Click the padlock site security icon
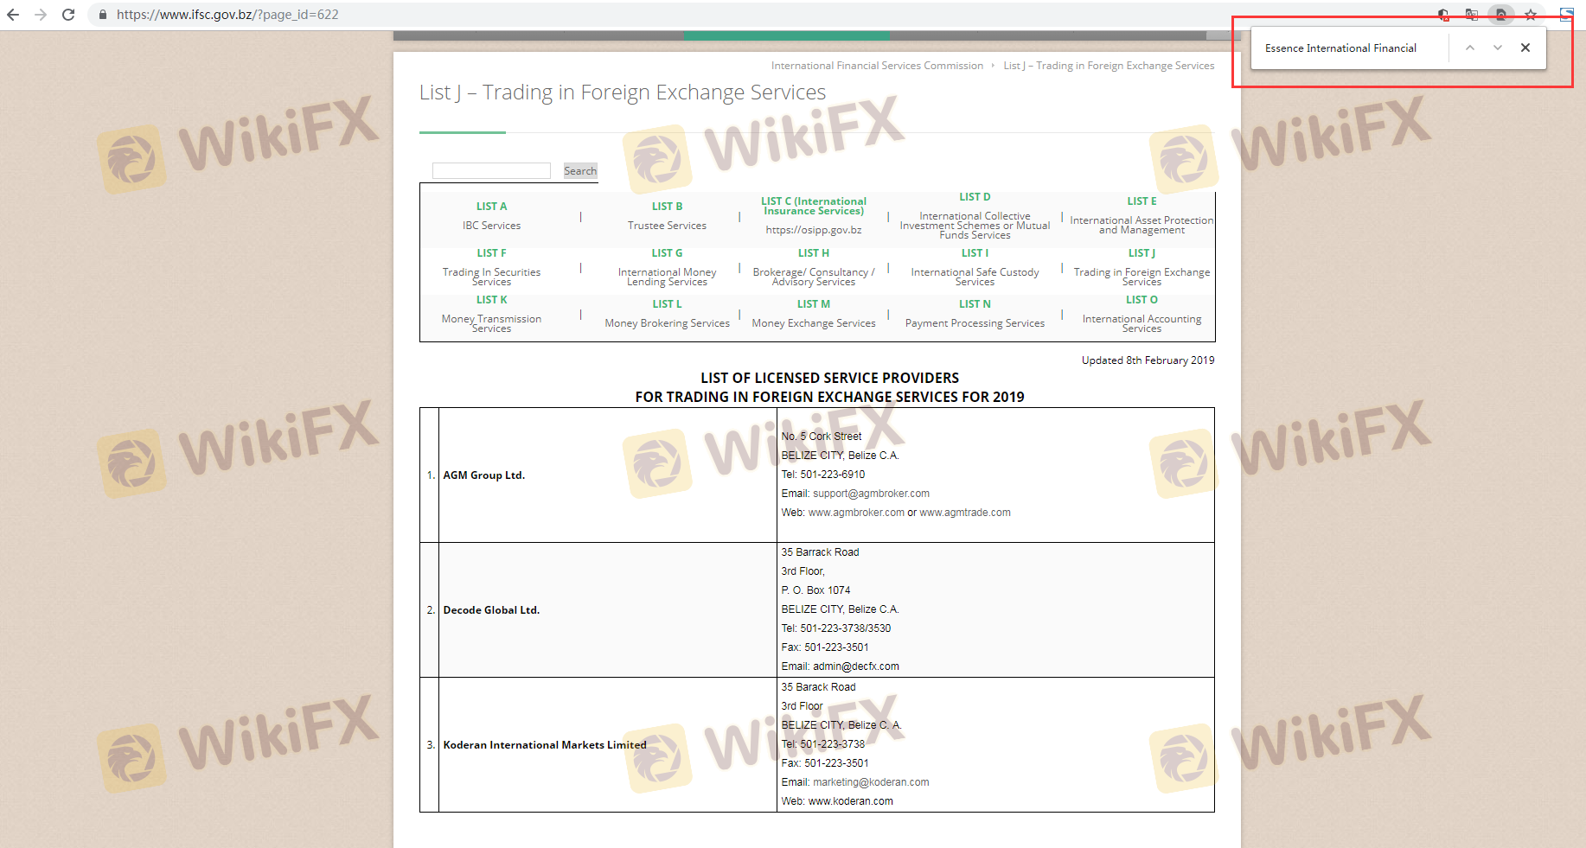1586x848 pixels. point(103,15)
